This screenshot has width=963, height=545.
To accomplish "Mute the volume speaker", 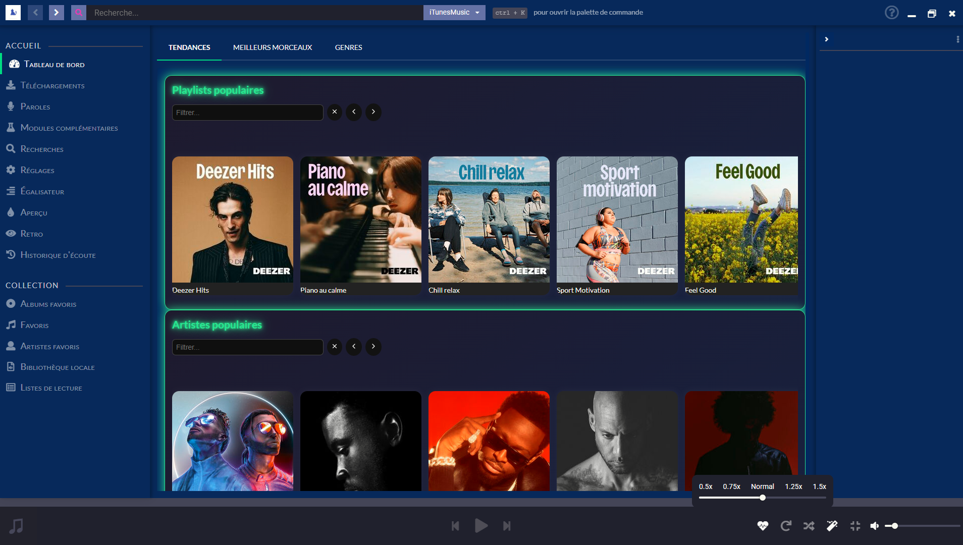I will coord(875,526).
